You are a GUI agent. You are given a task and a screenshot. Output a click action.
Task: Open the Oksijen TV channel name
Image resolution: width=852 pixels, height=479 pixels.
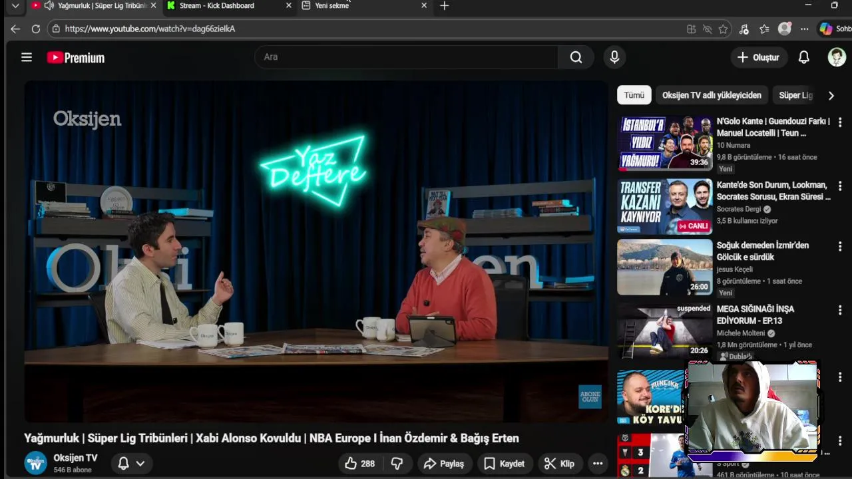click(x=75, y=458)
